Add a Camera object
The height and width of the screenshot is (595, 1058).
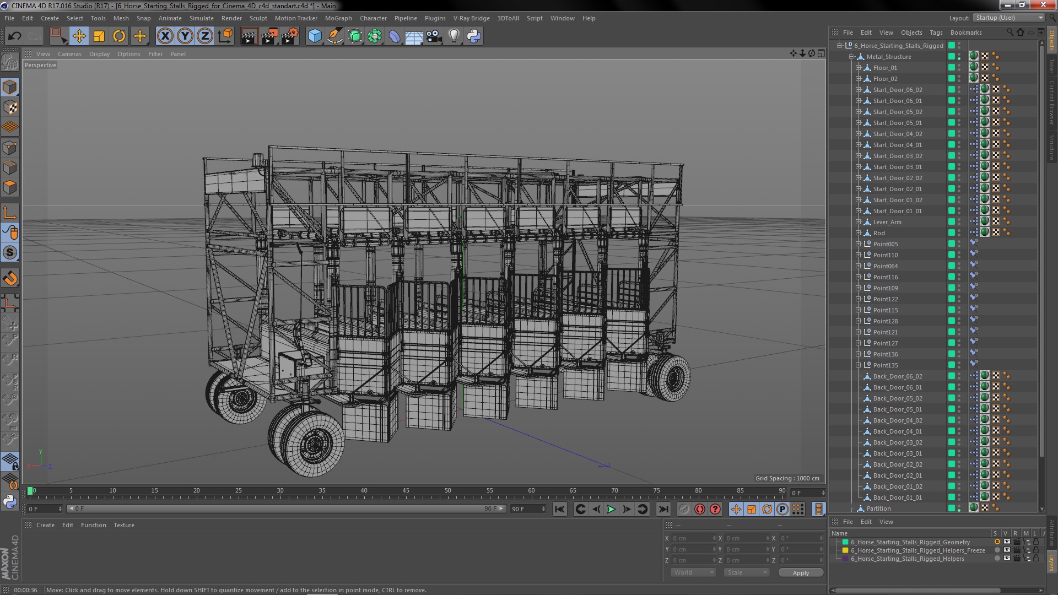(x=434, y=36)
